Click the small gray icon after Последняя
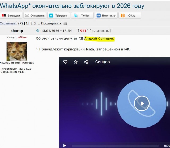Image resolution: width=170 pixels, height=148 pixels. point(65,24)
